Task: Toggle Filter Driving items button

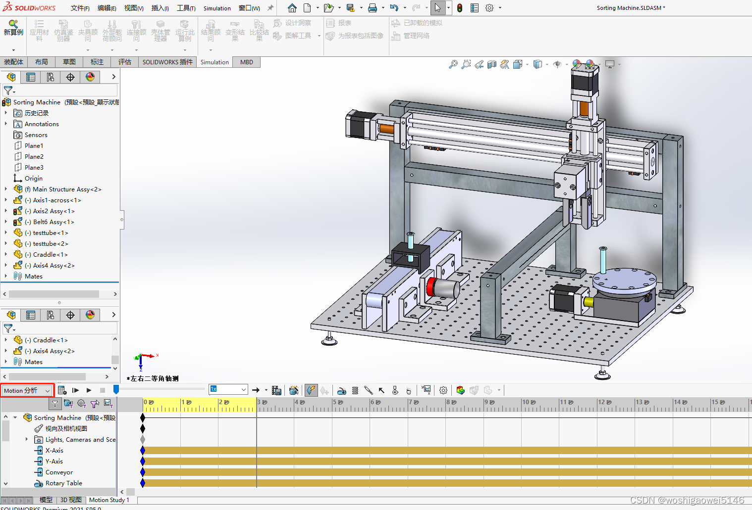Action: [82, 404]
